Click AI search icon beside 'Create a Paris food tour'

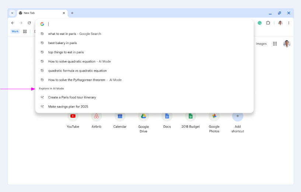[42, 97]
